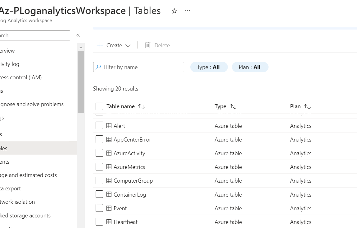Sort by Type column arrows
Screen dimensions: 357x228
(x=233, y=106)
